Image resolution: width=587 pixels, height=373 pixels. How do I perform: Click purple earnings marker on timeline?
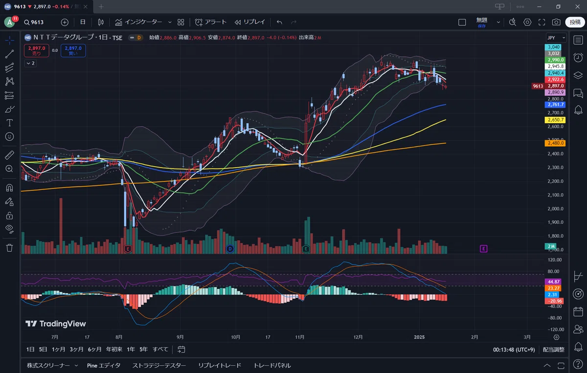[x=483, y=249]
